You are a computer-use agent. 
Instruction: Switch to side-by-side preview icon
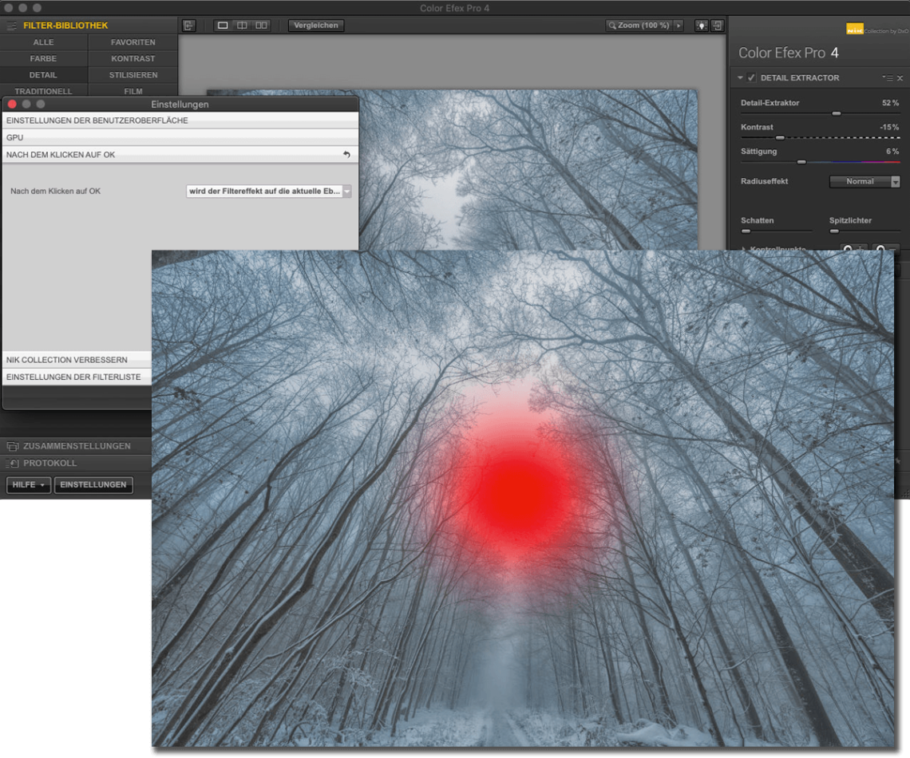tap(261, 26)
